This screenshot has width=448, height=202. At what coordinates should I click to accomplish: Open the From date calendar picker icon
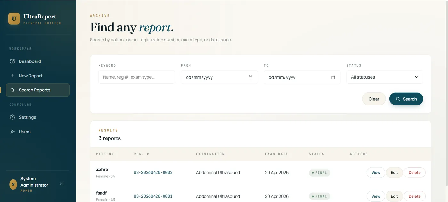coord(251,77)
